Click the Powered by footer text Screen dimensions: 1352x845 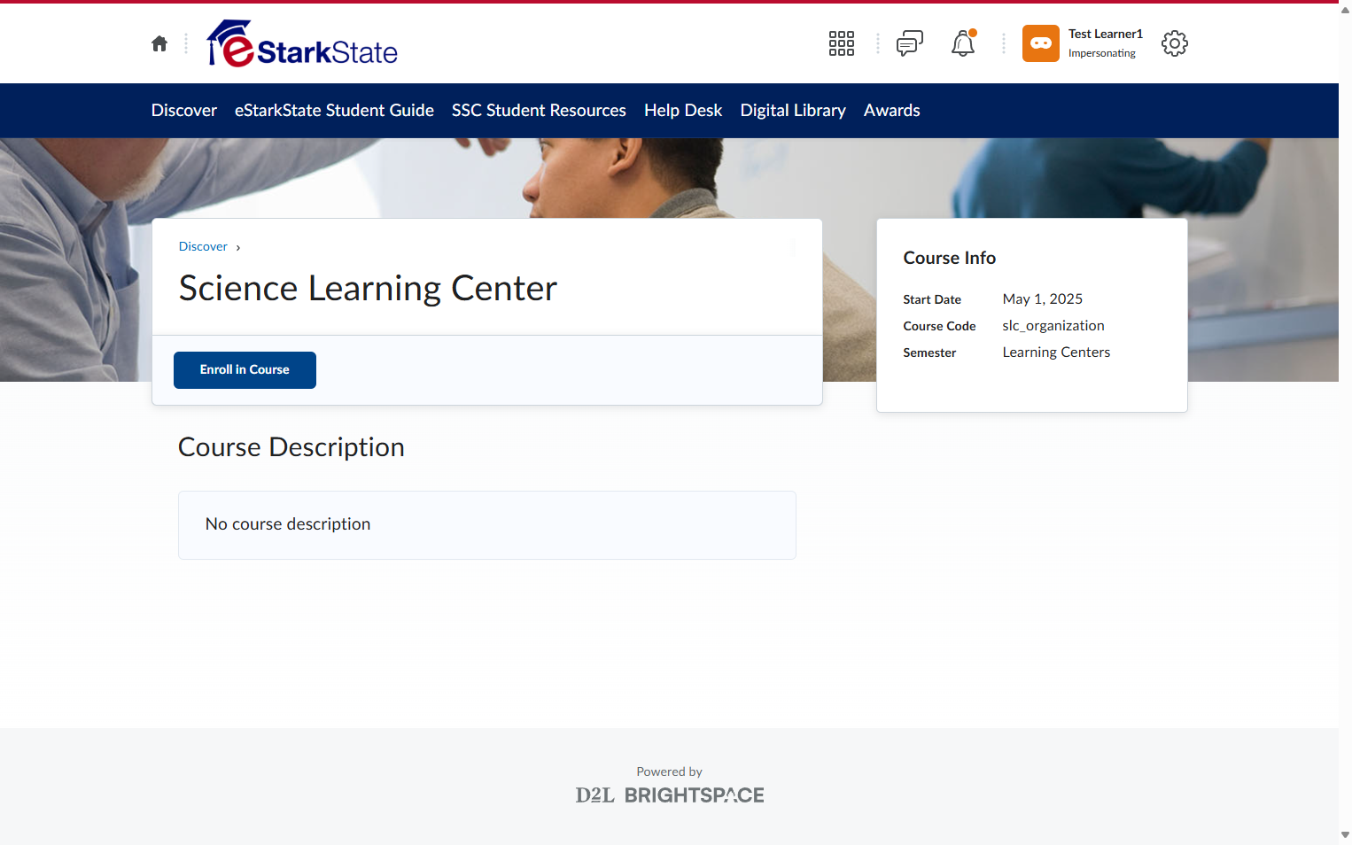[x=669, y=771]
